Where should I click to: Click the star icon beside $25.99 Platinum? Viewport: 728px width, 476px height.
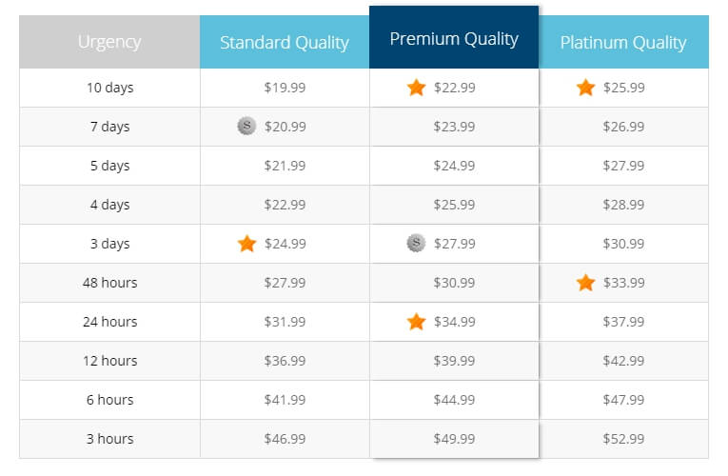point(585,88)
